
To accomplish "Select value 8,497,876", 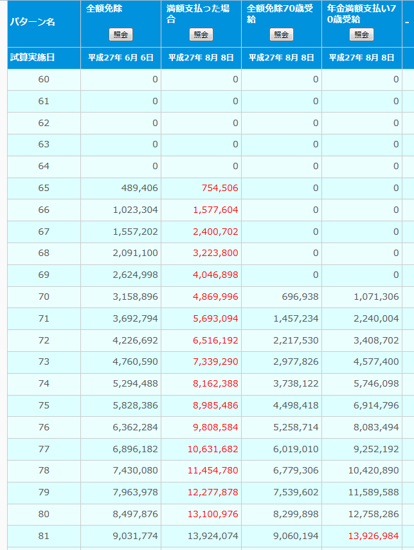I will [135, 514].
